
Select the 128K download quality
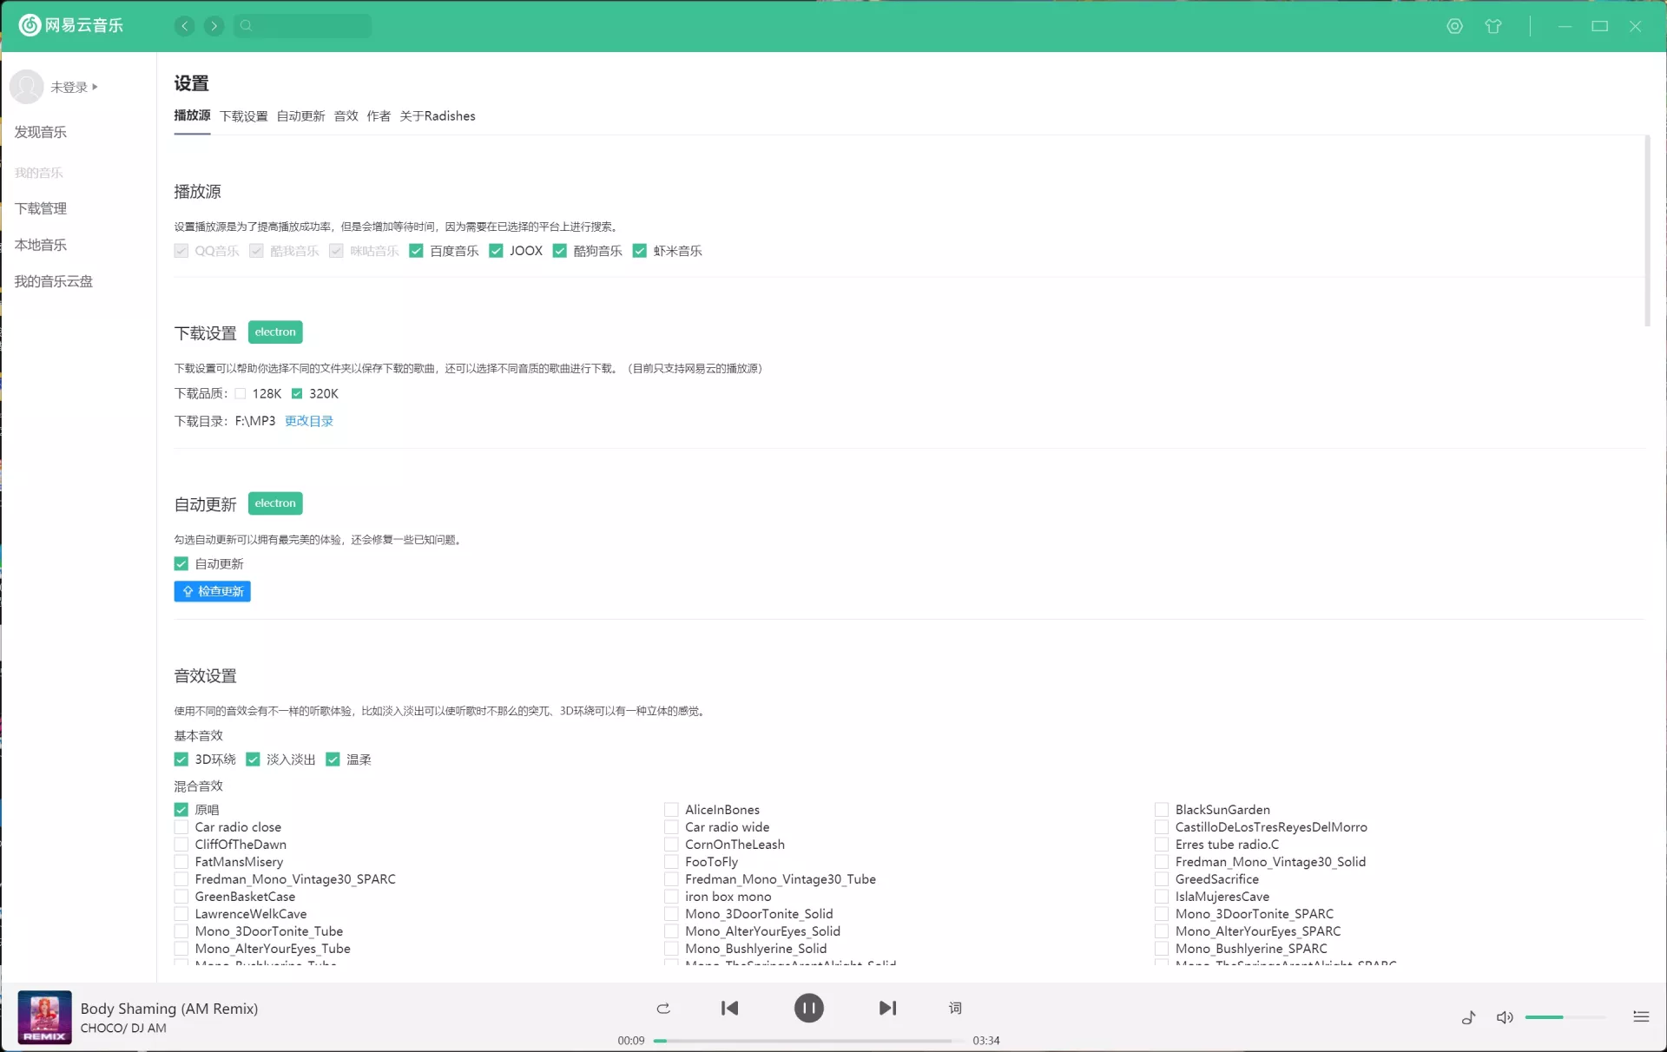click(x=240, y=394)
